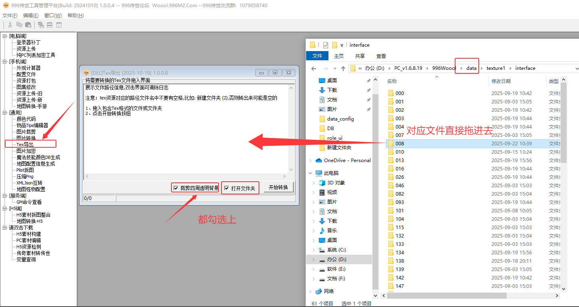Select the 008 folder in file list
Image resolution: width=579 pixels, height=307 pixels.
pyautogui.click(x=400, y=143)
